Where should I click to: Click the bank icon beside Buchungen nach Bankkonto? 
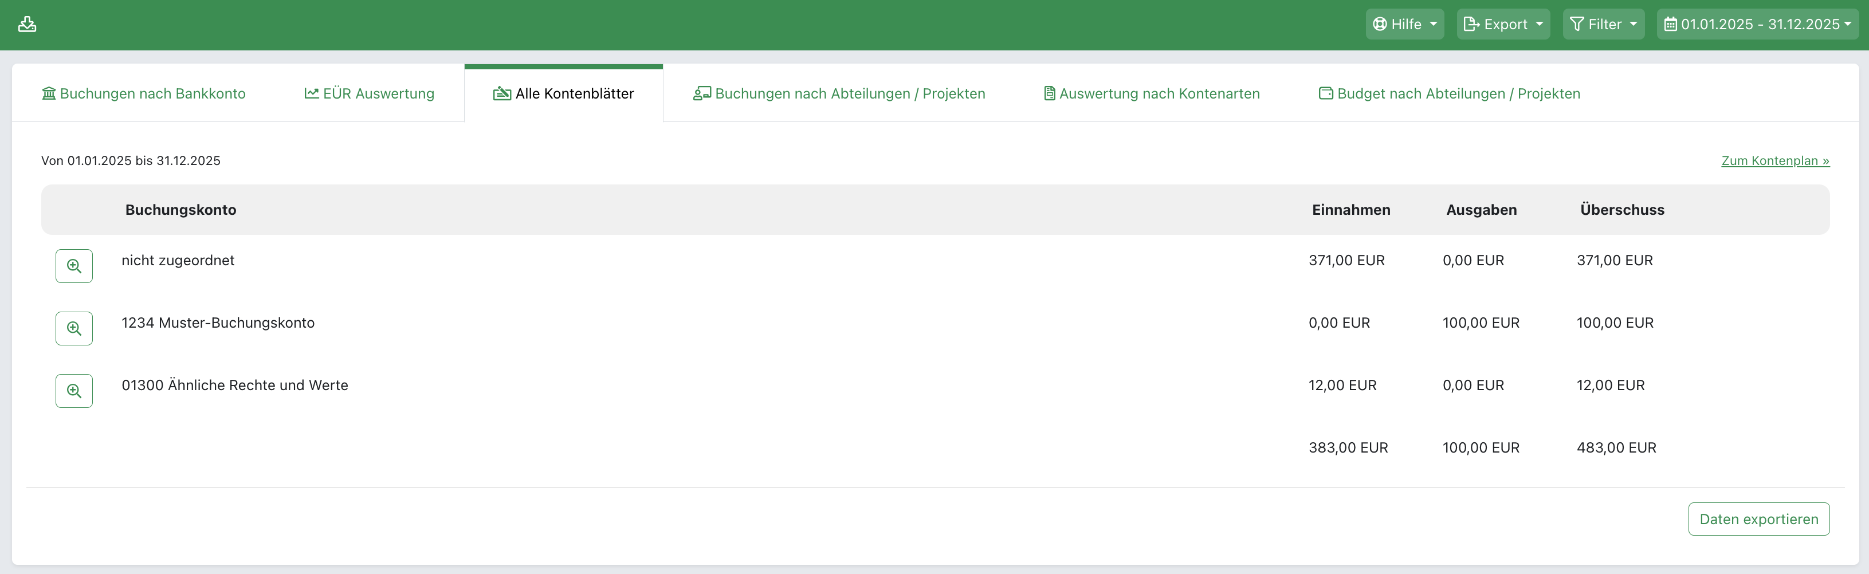(x=49, y=93)
